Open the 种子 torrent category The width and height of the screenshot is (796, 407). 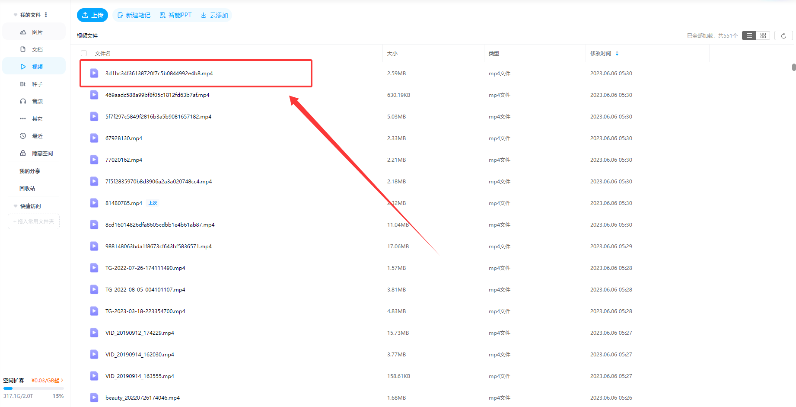pos(34,84)
